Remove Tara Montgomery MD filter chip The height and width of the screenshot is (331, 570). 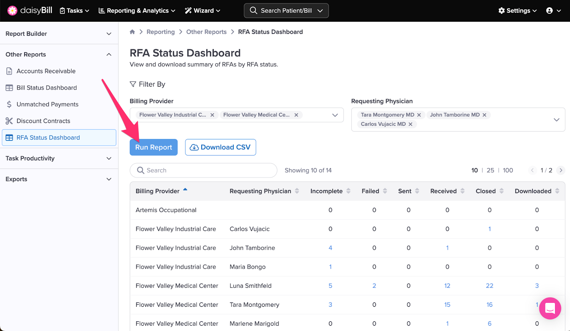(419, 115)
